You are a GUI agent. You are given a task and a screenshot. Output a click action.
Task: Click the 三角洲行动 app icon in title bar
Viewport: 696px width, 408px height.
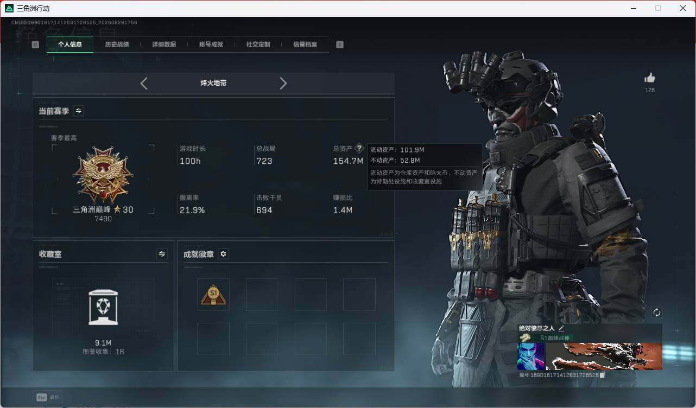click(9, 8)
